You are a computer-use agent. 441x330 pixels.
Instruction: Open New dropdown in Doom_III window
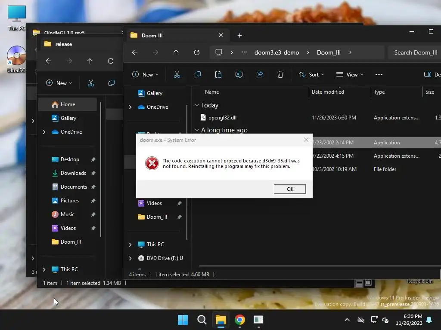point(145,74)
